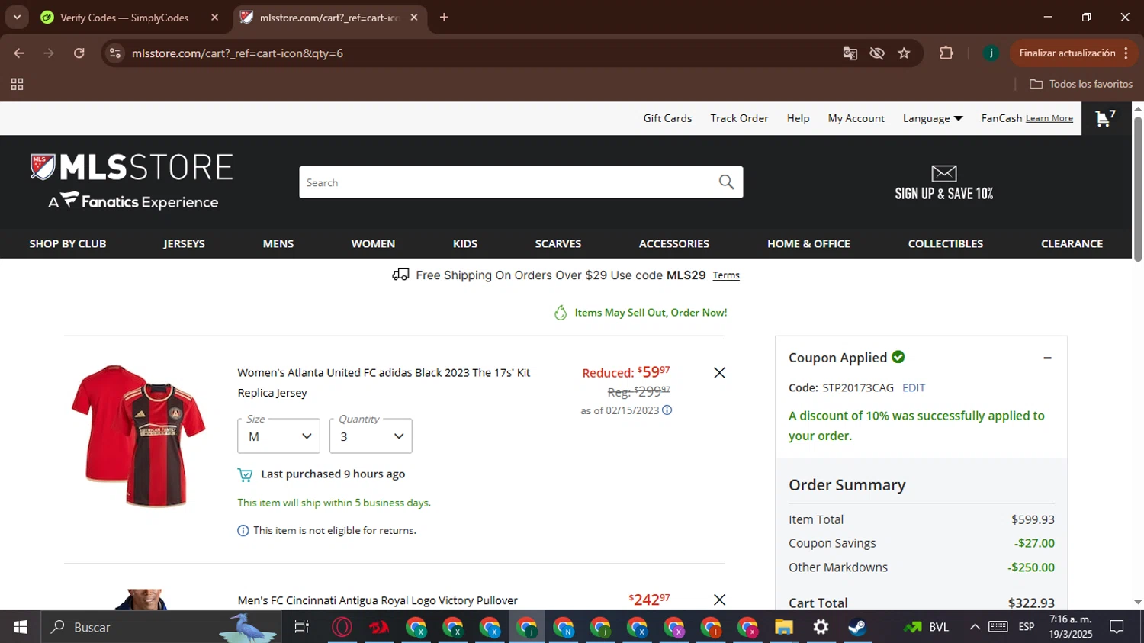Open the browser extensions puzzle icon
Image resolution: width=1144 pixels, height=643 pixels.
point(946,53)
